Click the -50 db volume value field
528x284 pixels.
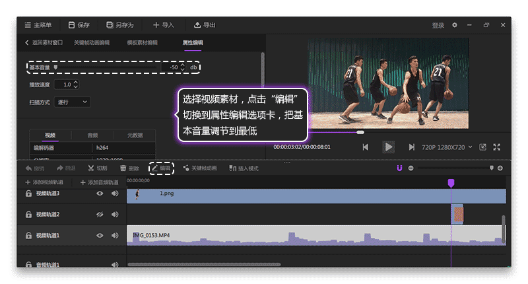(x=170, y=67)
